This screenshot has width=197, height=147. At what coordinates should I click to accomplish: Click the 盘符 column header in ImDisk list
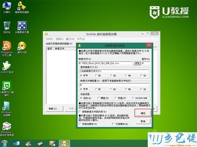pyautogui.click(x=50, y=49)
